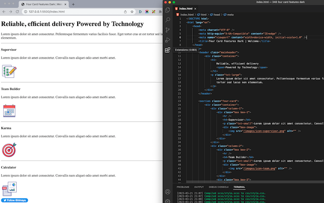Bookmark this page with the star icon
This screenshot has height=203, width=324.
pos(132,12)
